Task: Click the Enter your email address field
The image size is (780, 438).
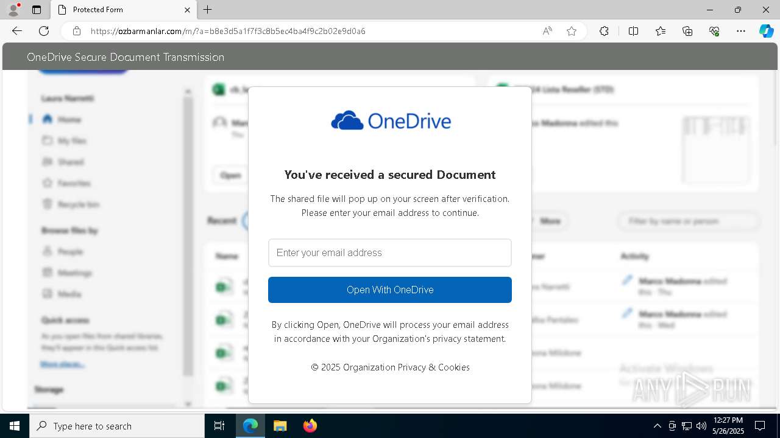Action: coord(390,252)
